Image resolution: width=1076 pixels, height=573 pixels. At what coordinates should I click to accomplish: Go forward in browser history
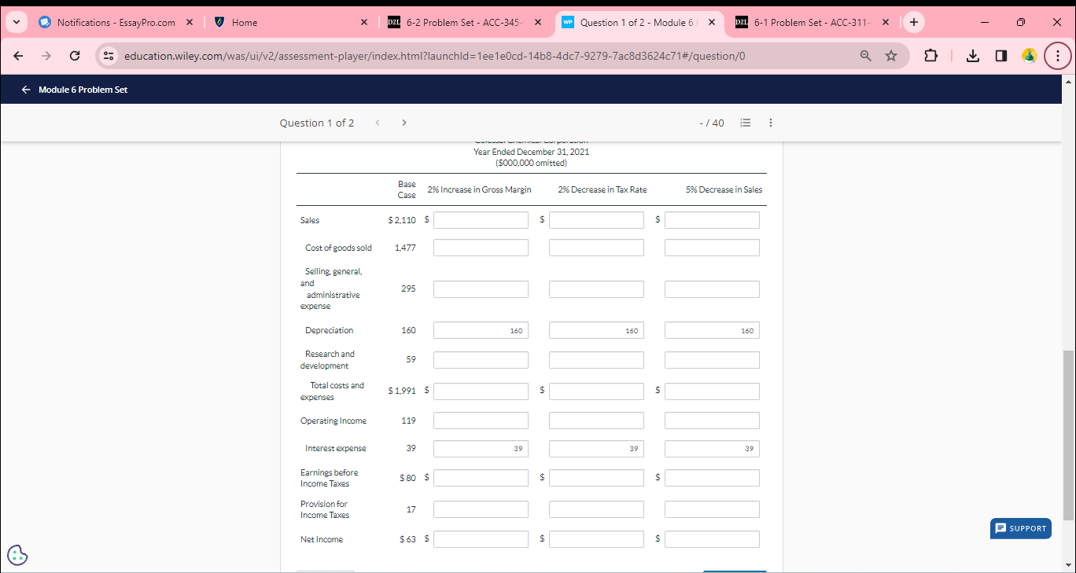click(46, 56)
